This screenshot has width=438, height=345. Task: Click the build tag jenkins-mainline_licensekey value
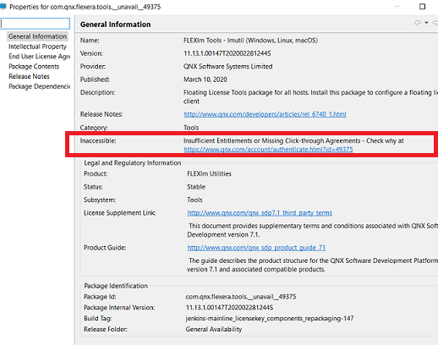pos(270,319)
